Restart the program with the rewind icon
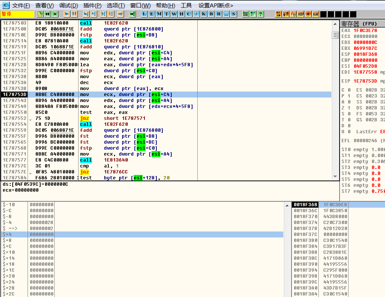This screenshot has height=297, width=385. pos(48,14)
